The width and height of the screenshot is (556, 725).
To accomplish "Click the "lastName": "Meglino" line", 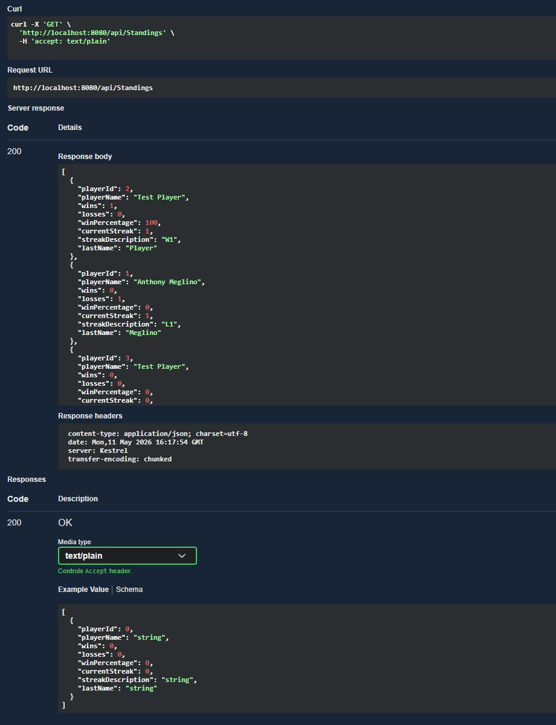I will (119, 333).
